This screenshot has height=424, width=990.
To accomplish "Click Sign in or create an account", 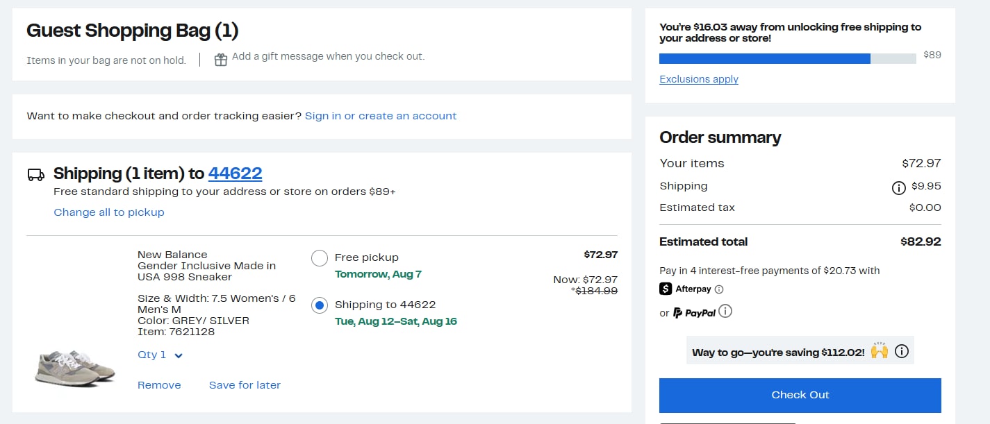I will (381, 116).
